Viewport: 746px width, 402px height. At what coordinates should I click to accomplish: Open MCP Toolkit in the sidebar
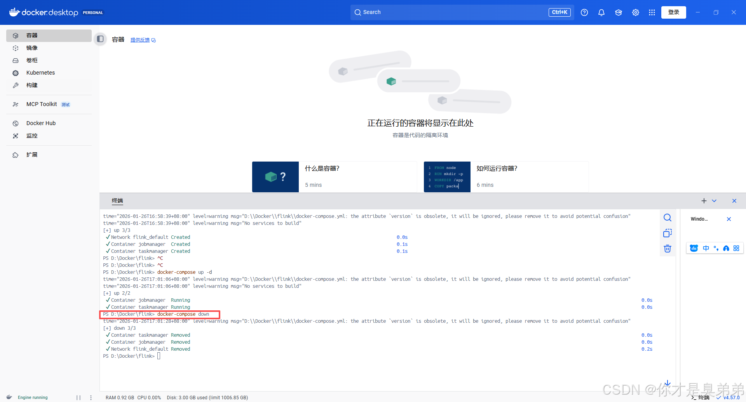49,104
